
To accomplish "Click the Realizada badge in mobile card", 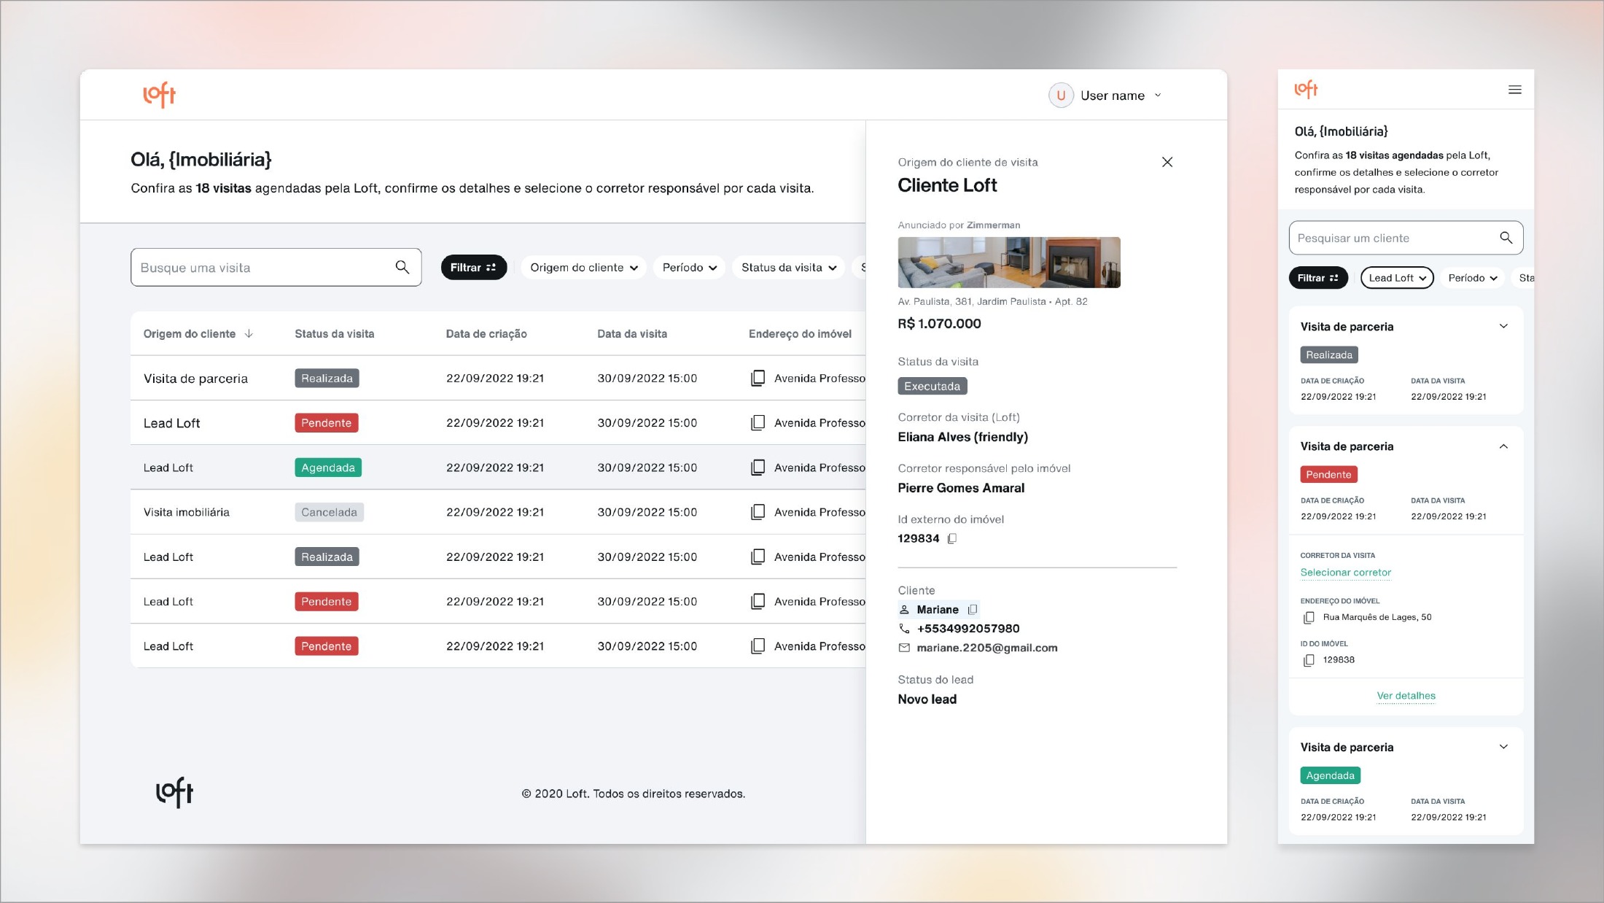I will point(1329,355).
